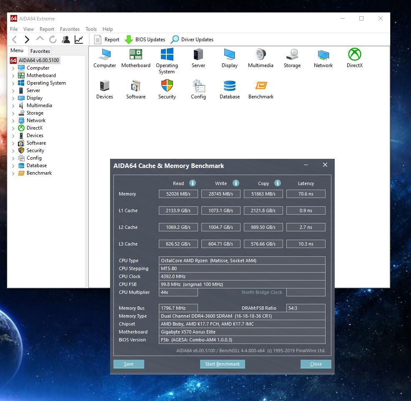Open the Config category icon
Viewport: 411px width, 401px height.
pos(198,89)
